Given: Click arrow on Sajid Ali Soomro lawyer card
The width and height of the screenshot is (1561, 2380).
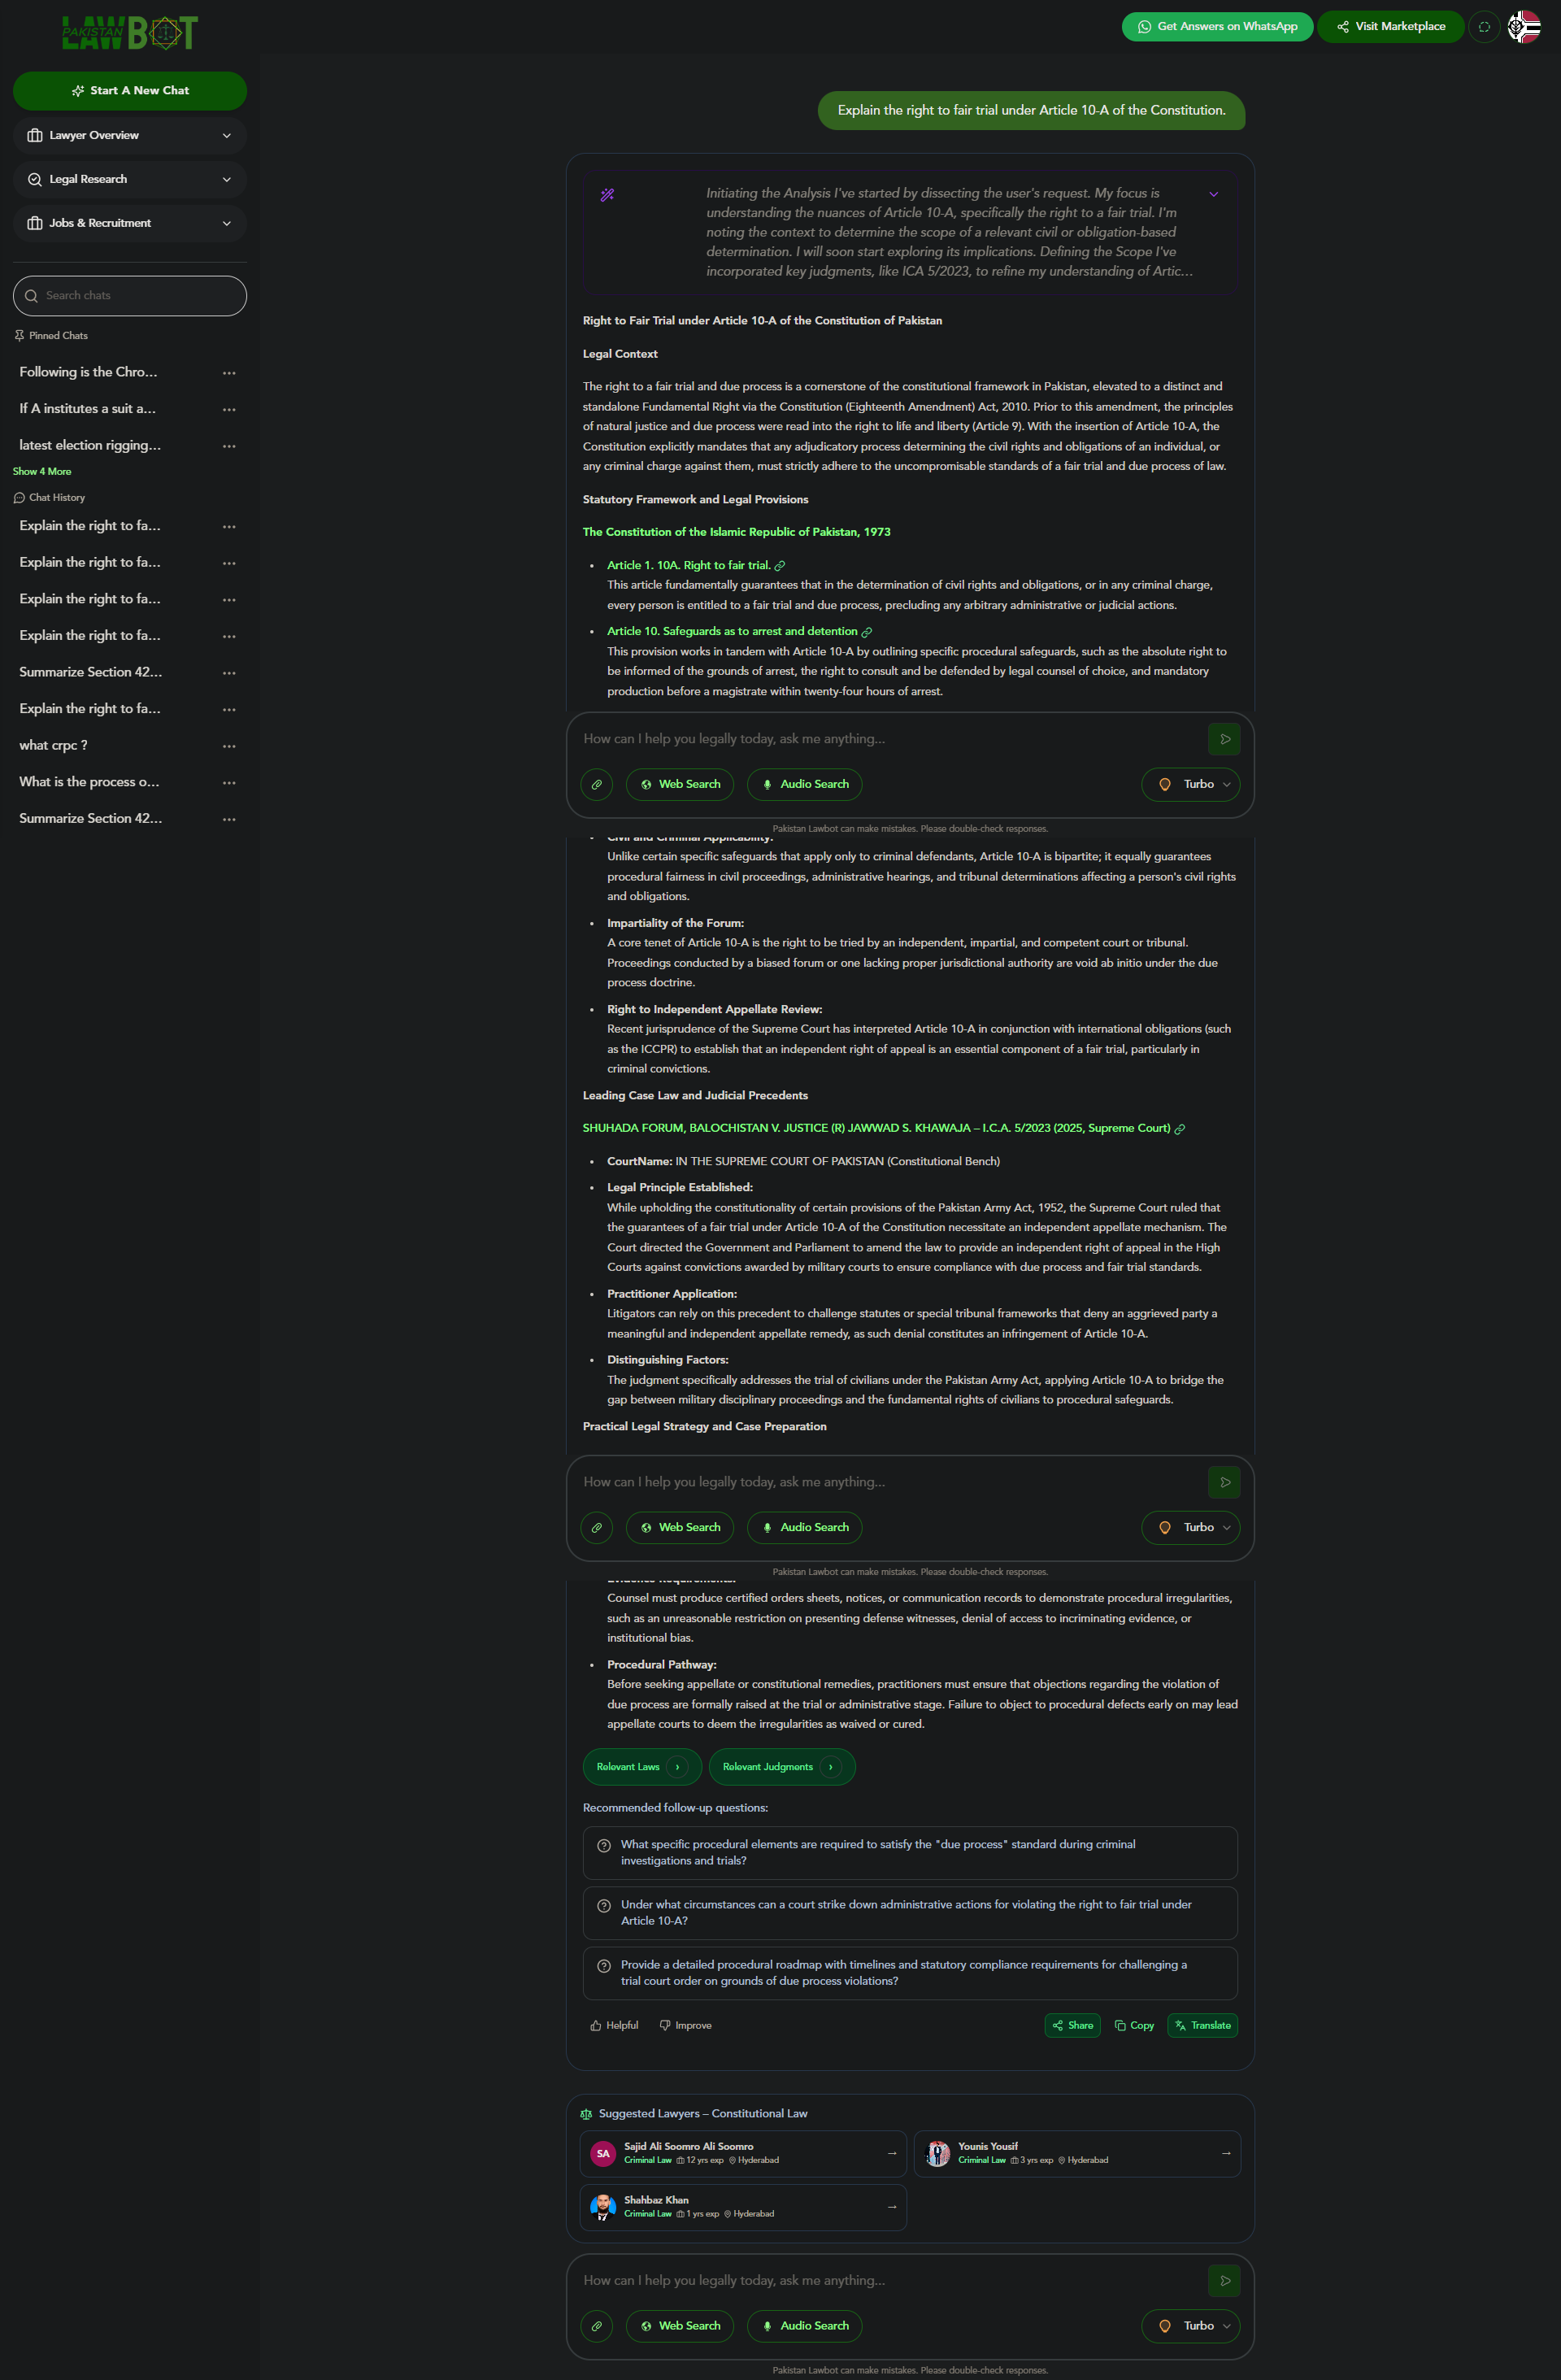Looking at the screenshot, I should 892,2153.
